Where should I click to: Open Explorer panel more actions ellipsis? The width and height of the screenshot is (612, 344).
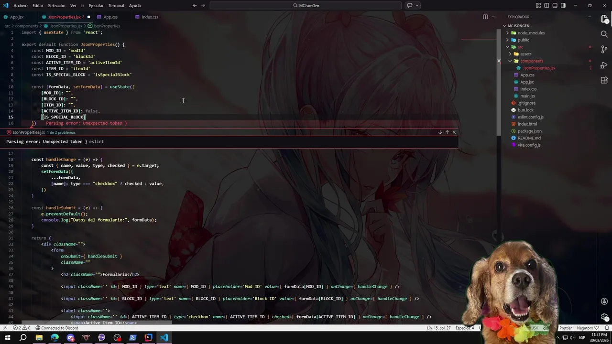tap(589, 17)
